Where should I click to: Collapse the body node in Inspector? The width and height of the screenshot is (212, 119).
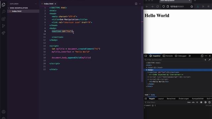[x=146, y=70]
